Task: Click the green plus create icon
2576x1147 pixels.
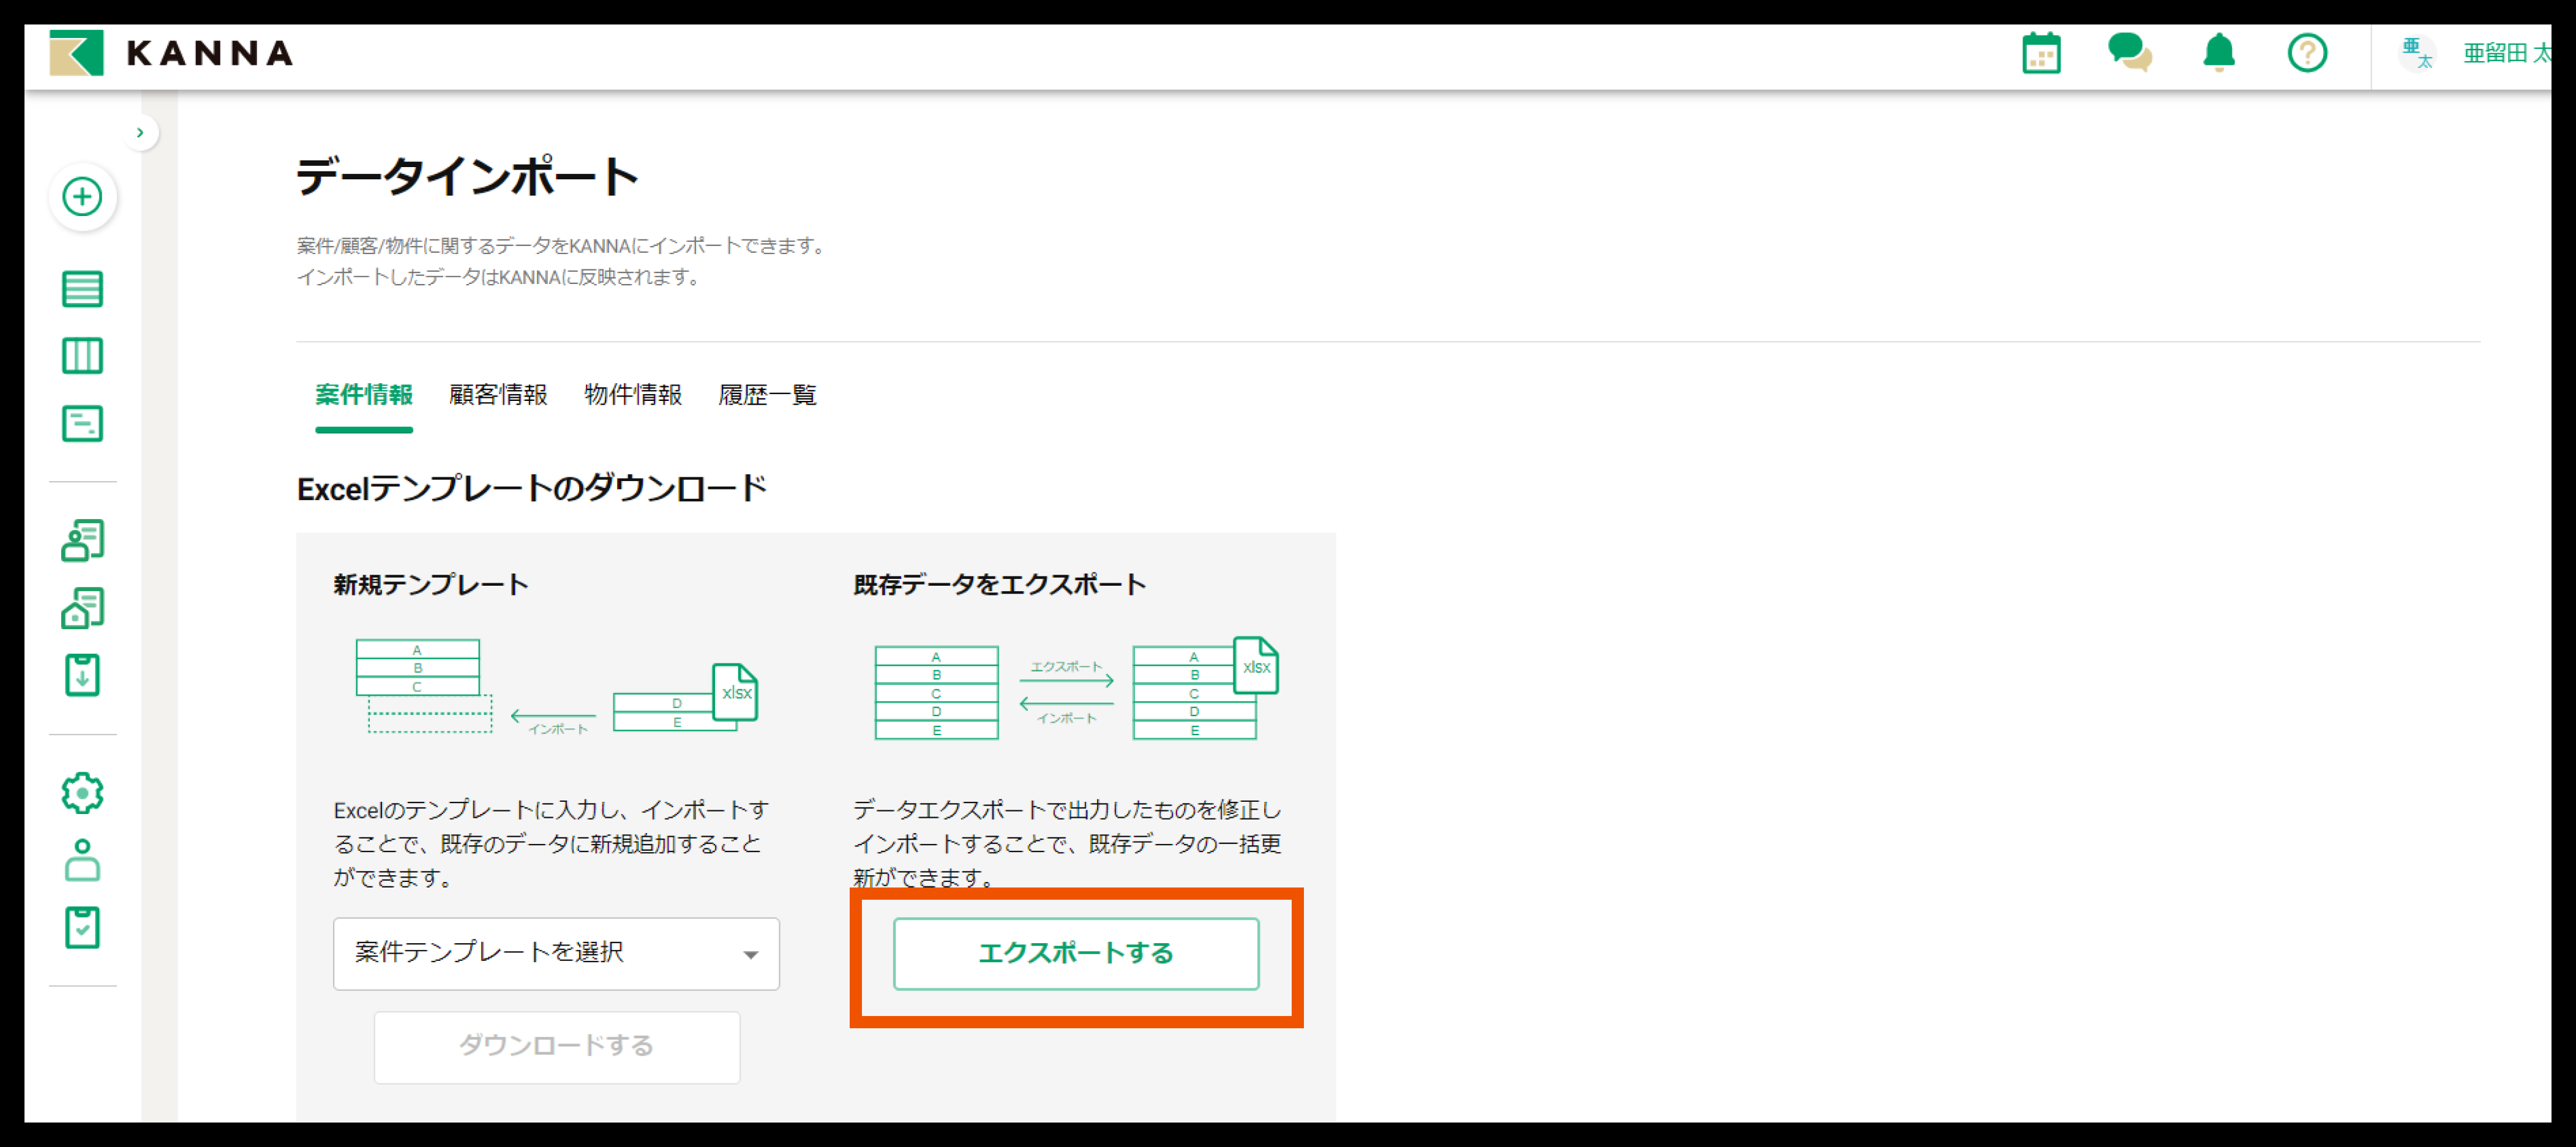Action: (x=82, y=196)
